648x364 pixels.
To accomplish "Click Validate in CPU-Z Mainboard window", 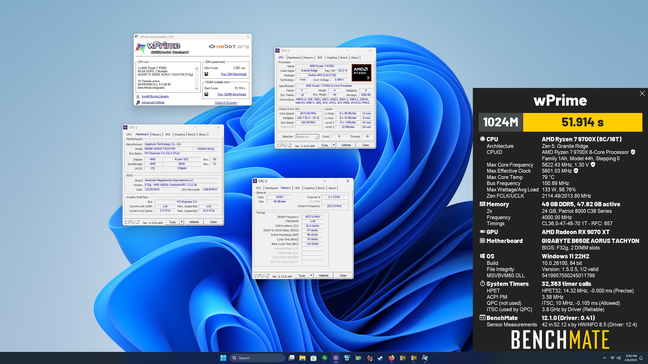I will coord(194,222).
